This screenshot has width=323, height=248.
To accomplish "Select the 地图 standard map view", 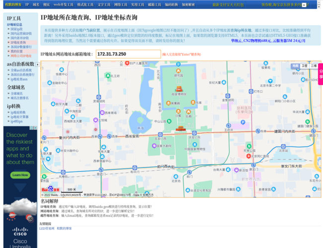I will 295,65.
